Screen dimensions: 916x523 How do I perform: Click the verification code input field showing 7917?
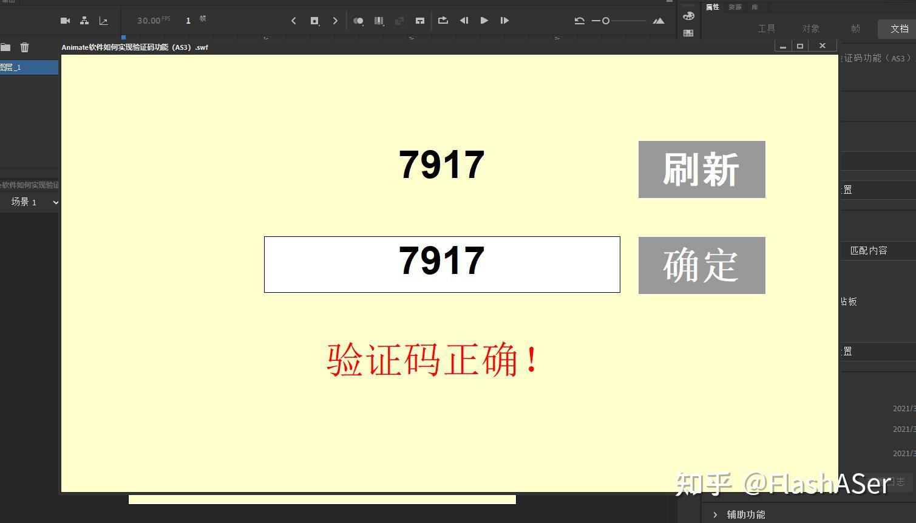click(442, 264)
